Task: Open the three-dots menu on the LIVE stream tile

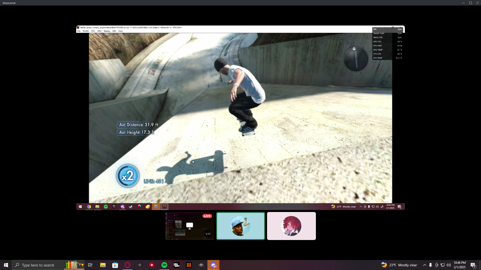Action: (x=208, y=234)
